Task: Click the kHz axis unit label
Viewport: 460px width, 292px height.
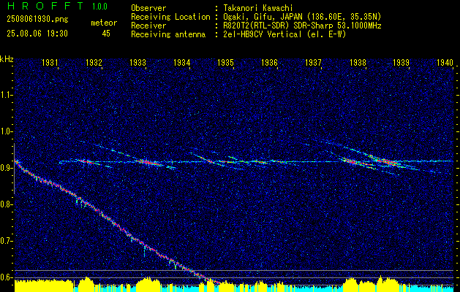Action: click(7, 59)
